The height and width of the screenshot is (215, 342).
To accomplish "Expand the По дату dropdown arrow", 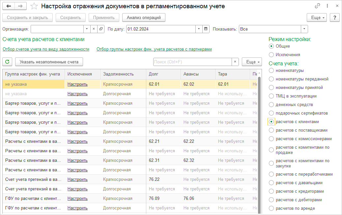I will [199, 29].
